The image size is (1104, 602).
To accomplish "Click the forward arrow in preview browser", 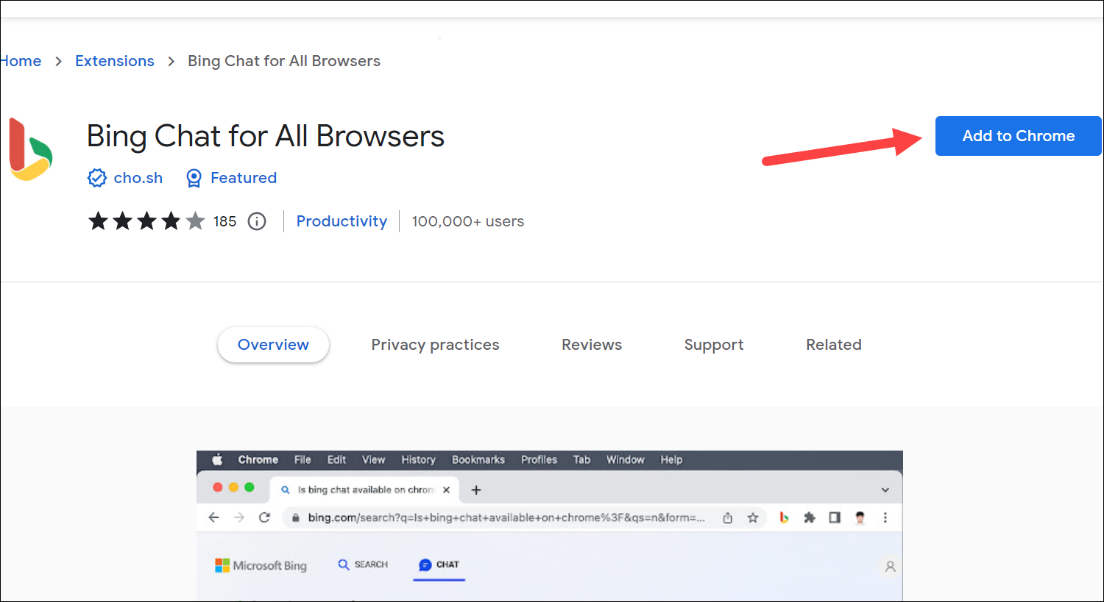I will (x=239, y=517).
